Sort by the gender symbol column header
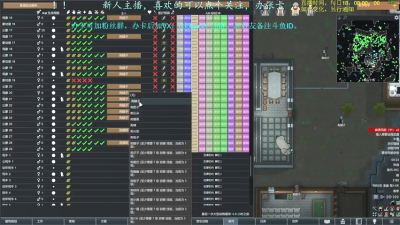 point(38,12)
